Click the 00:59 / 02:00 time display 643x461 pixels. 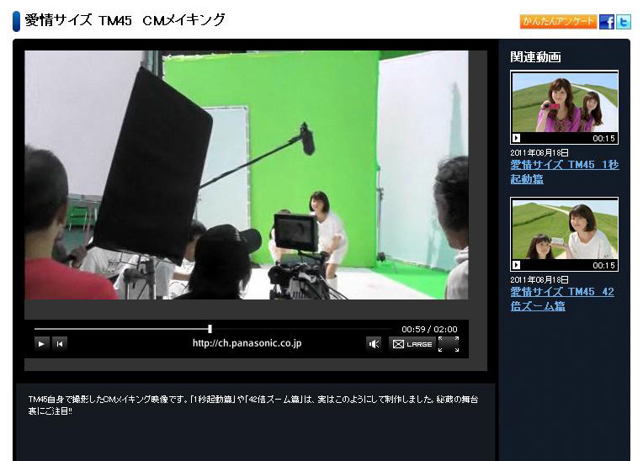click(429, 329)
